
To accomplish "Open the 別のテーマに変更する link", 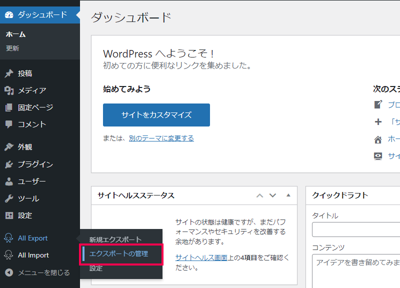I will coord(161,138).
